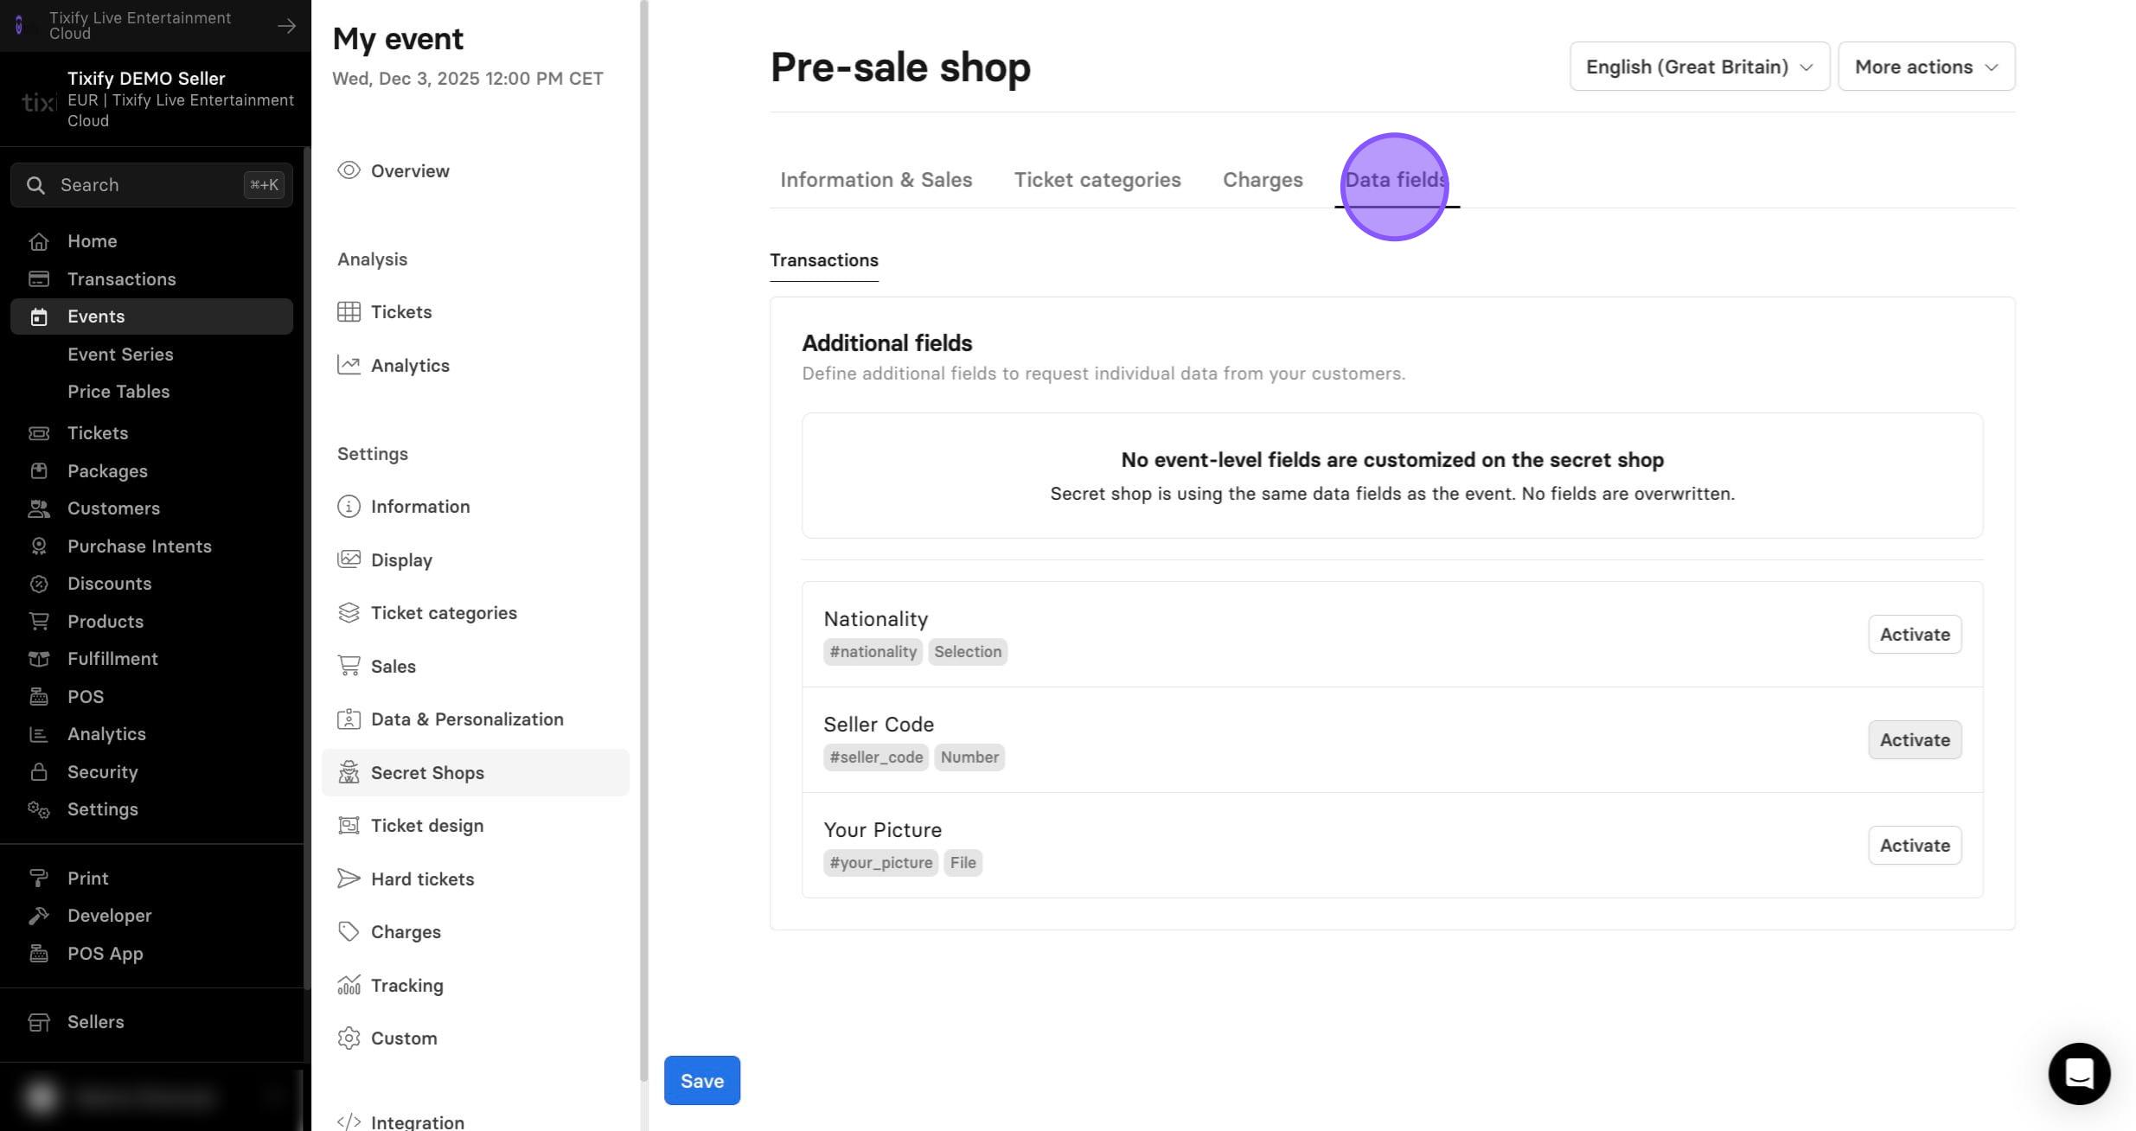
Task: Click the #seller_code tag
Action: pyautogui.click(x=876, y=757)
